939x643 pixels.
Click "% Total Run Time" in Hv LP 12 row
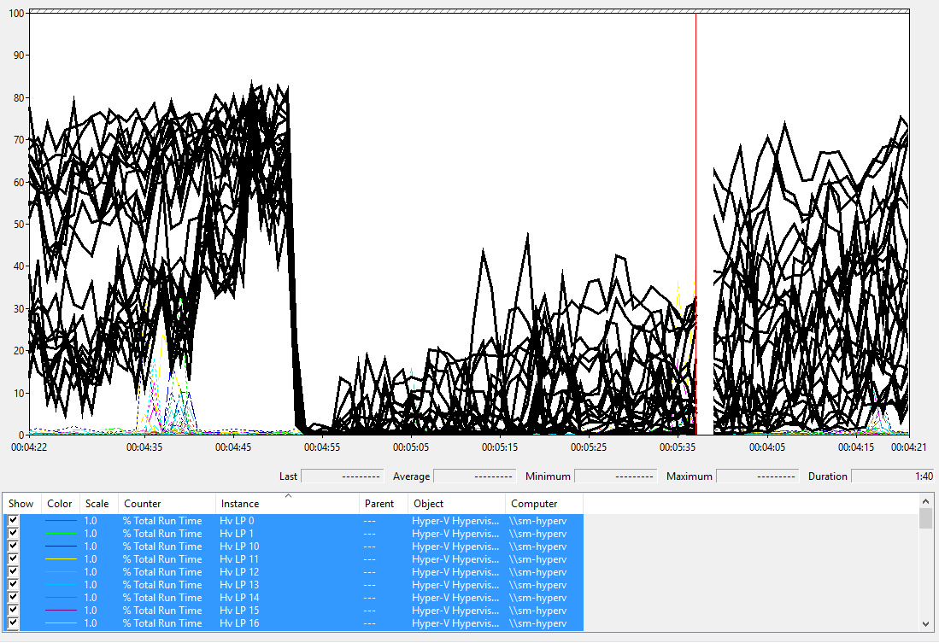click(x=162, y=572)
